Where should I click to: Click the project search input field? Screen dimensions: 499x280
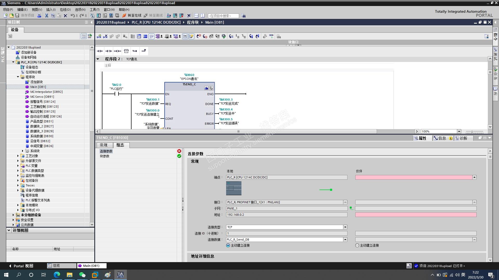(x=223, y=16)
